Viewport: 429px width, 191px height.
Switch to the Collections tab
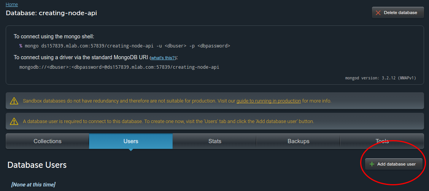coord(48,141)
